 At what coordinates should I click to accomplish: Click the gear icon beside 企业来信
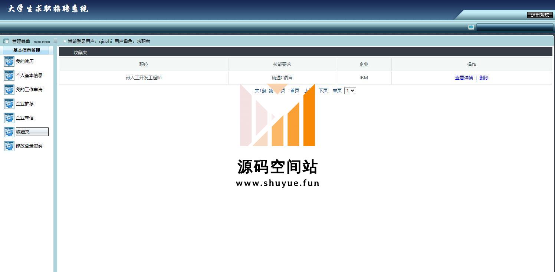point(9,118)
